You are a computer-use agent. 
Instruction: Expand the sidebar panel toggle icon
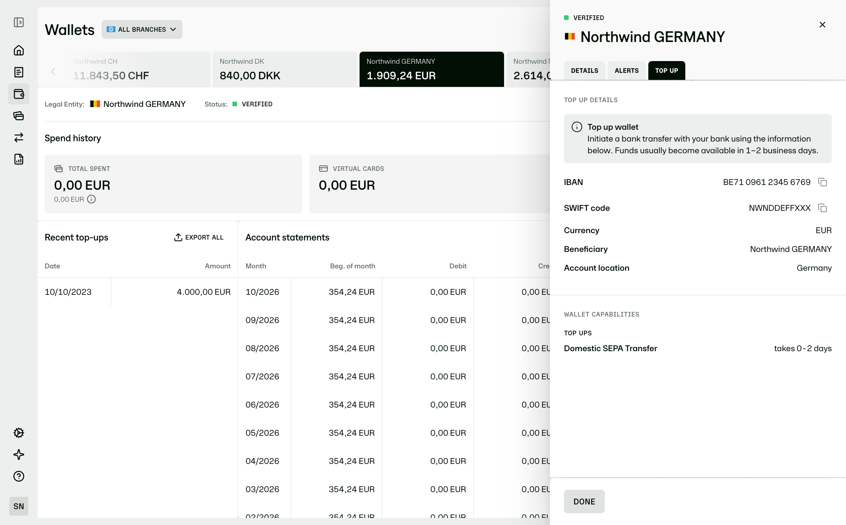(19, 23)
